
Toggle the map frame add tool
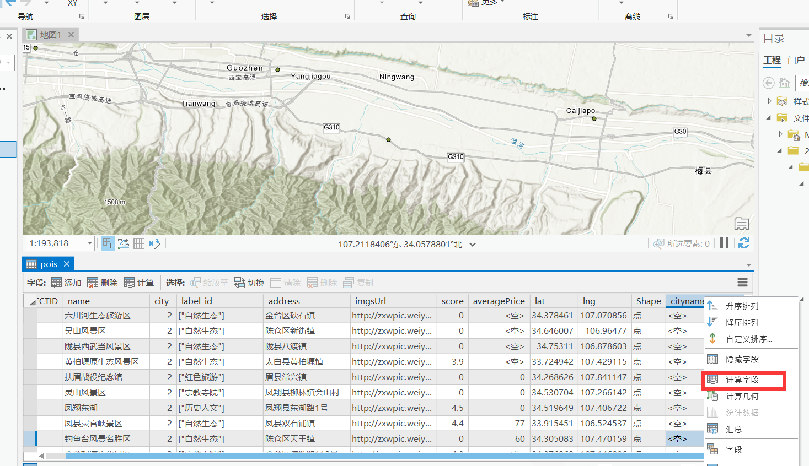(108, 243)
